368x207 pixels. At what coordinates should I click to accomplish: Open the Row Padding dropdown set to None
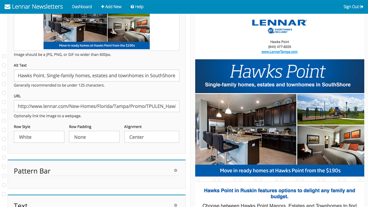[94, 137]
